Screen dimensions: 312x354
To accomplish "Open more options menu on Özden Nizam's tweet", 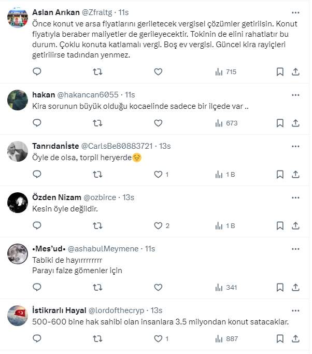I will pos(295,197).
